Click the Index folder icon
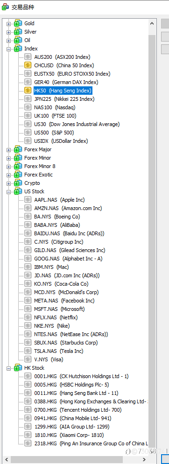The height and width of the screenshot is (464, 169). pos(18,49)
